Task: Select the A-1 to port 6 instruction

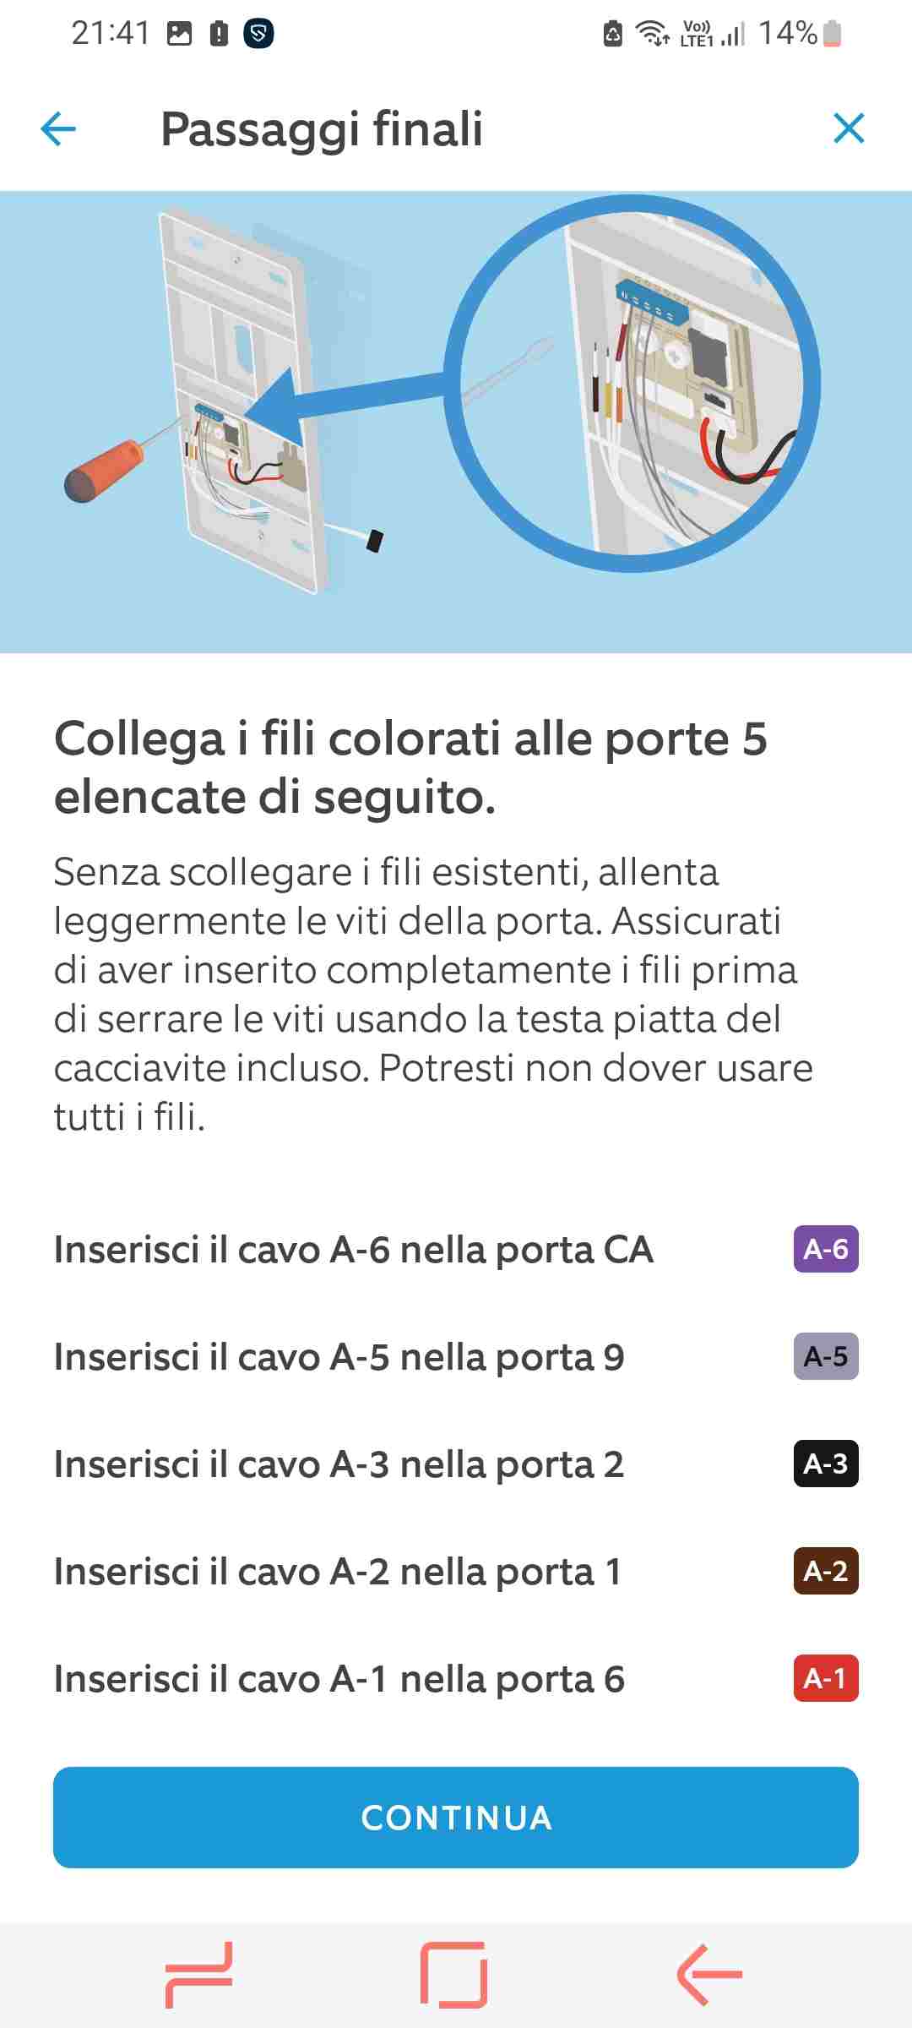Action: pyautogui.click(x=339, y=1679)
